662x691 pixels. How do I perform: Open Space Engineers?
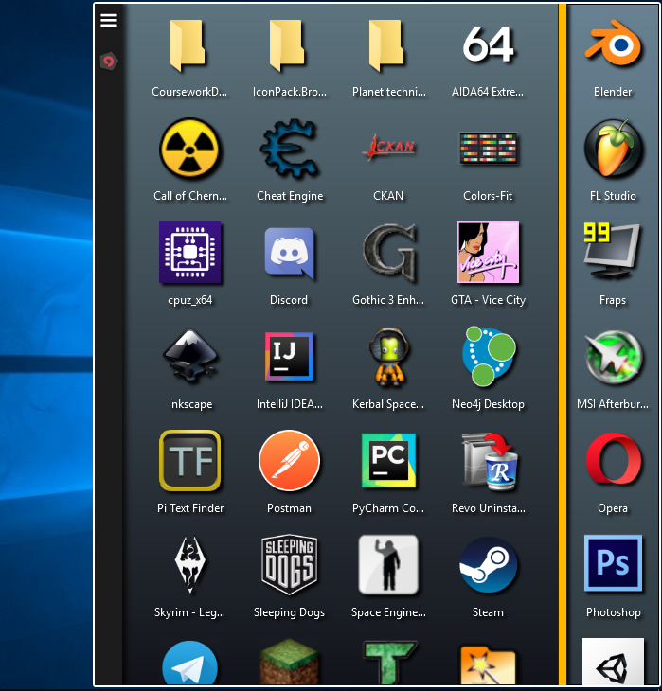(388, 564)
